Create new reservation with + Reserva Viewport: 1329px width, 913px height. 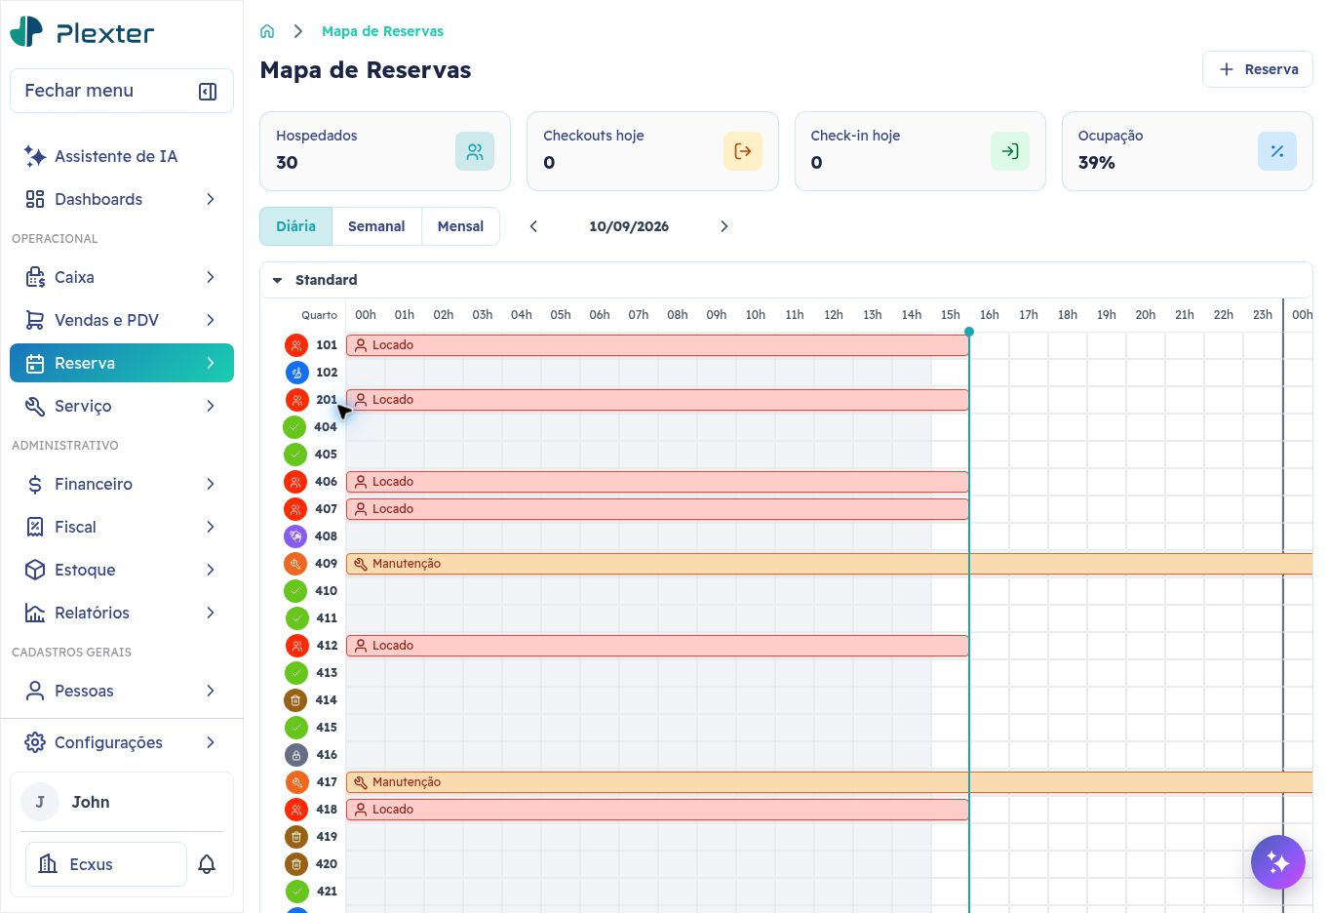point(1258,69)
